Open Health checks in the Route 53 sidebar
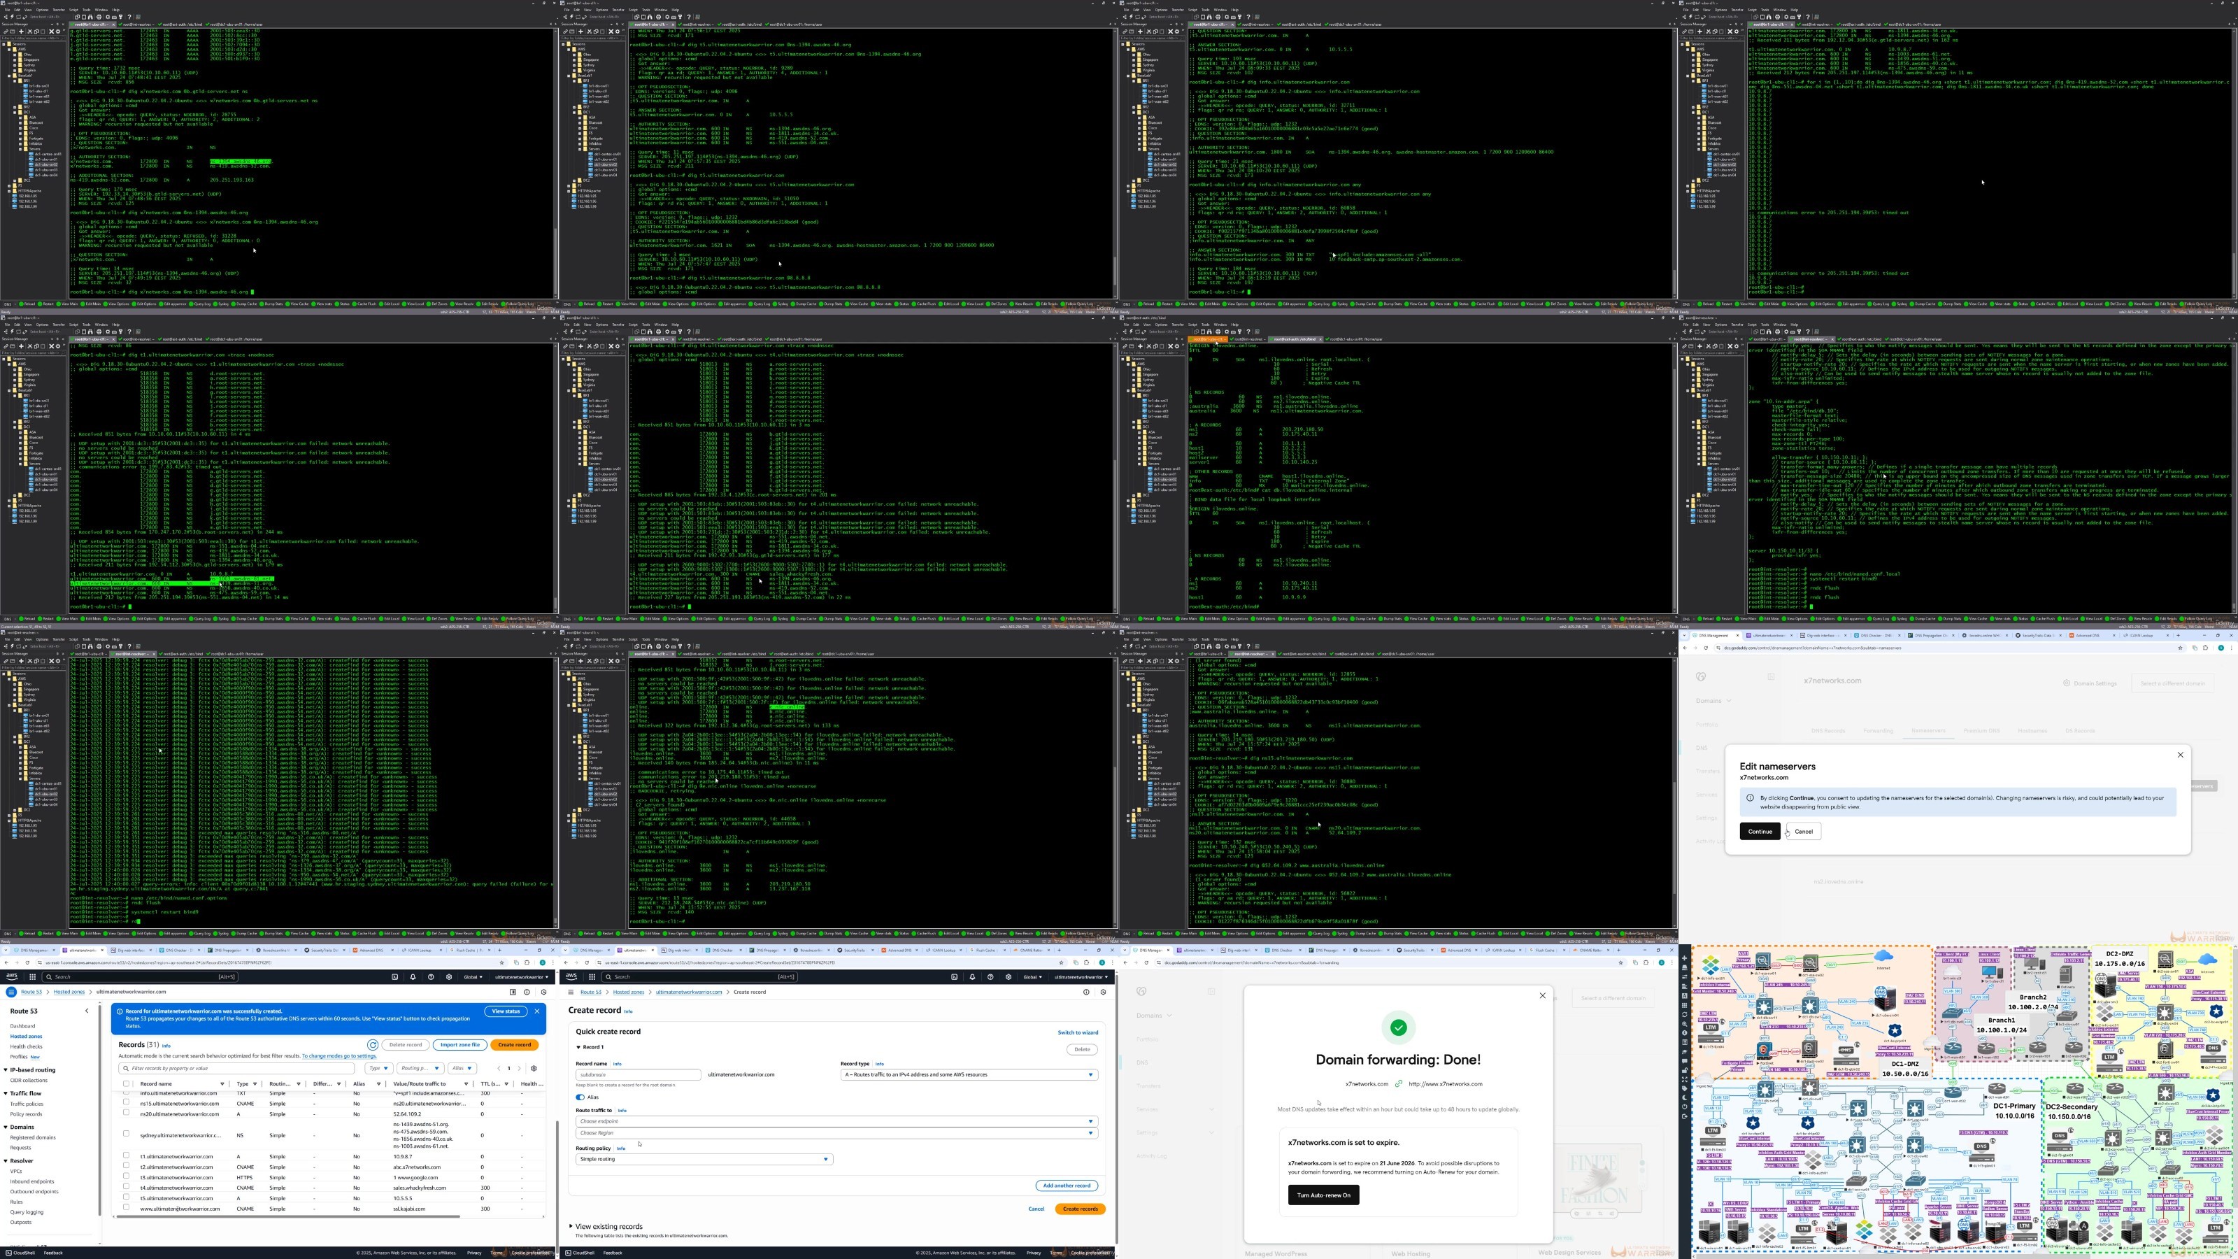This screenshot has width=2238, height=1259. [26, 1046]
